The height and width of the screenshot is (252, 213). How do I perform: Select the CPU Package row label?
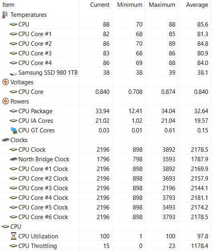[x=35, y=111]
